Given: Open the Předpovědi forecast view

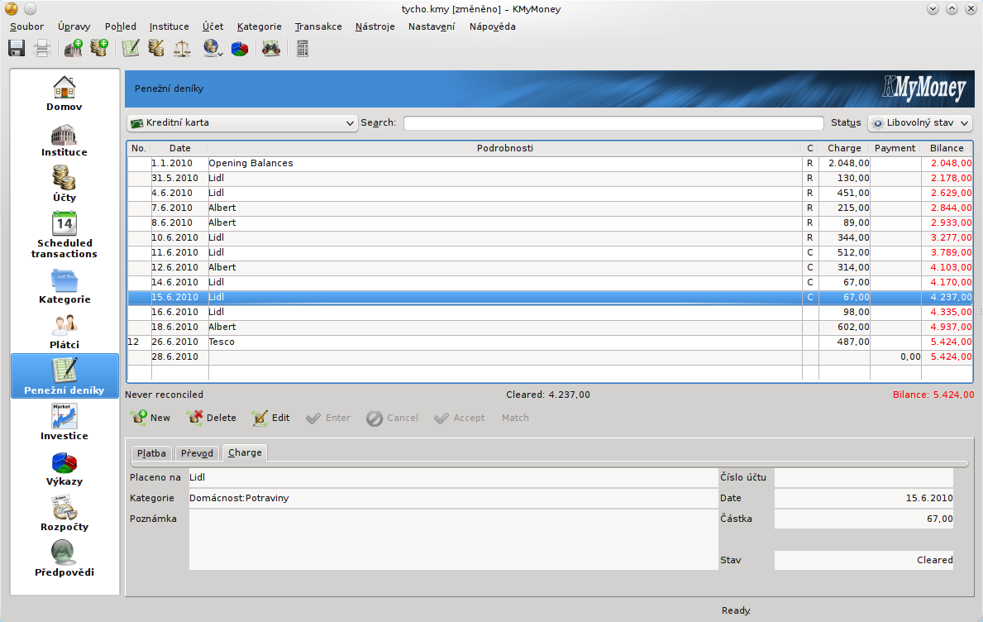Looking at the screenshot, I should (64, 558).
